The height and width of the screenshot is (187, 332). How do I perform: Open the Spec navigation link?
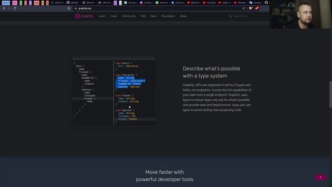[154, 16]
